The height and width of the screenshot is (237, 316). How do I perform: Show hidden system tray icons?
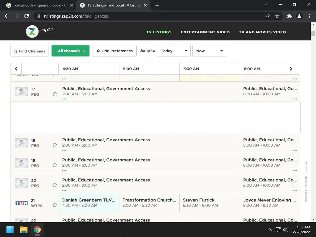pos(270,230)
